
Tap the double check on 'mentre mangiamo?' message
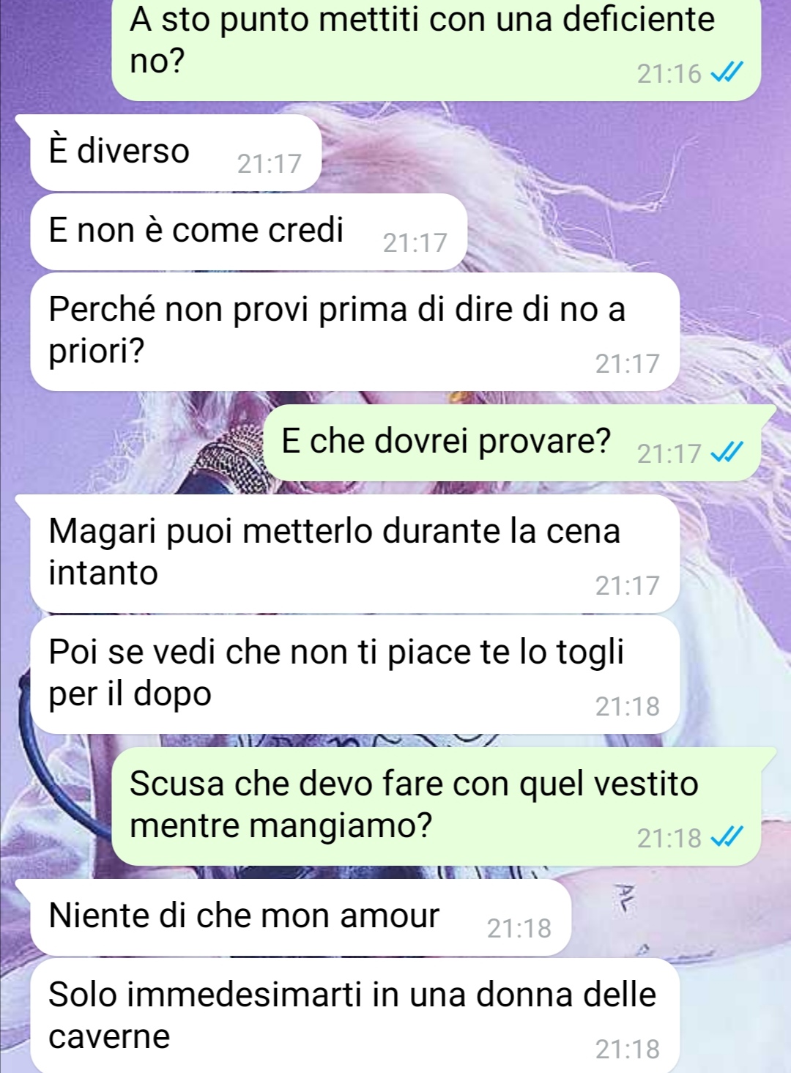coord(727,837)
